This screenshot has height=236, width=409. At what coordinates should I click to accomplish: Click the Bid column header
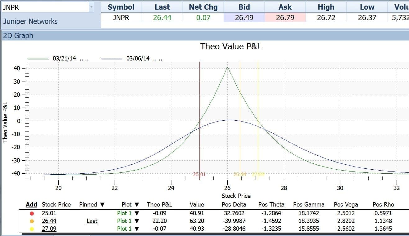pos(244,7)
